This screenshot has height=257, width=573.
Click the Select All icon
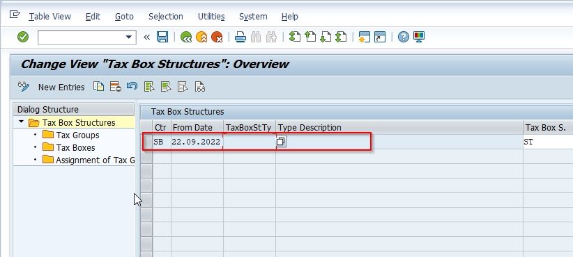(x=149, y=87)
